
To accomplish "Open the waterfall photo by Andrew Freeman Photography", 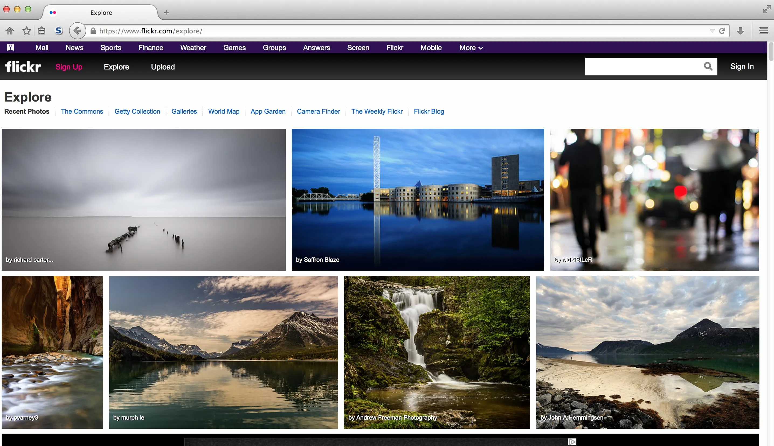I will click(437, 352).
